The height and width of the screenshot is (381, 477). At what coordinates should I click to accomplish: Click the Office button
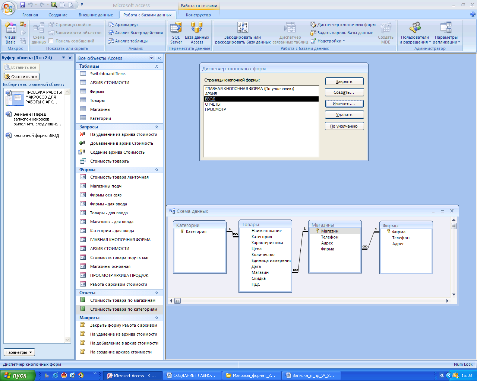[8, 8]
